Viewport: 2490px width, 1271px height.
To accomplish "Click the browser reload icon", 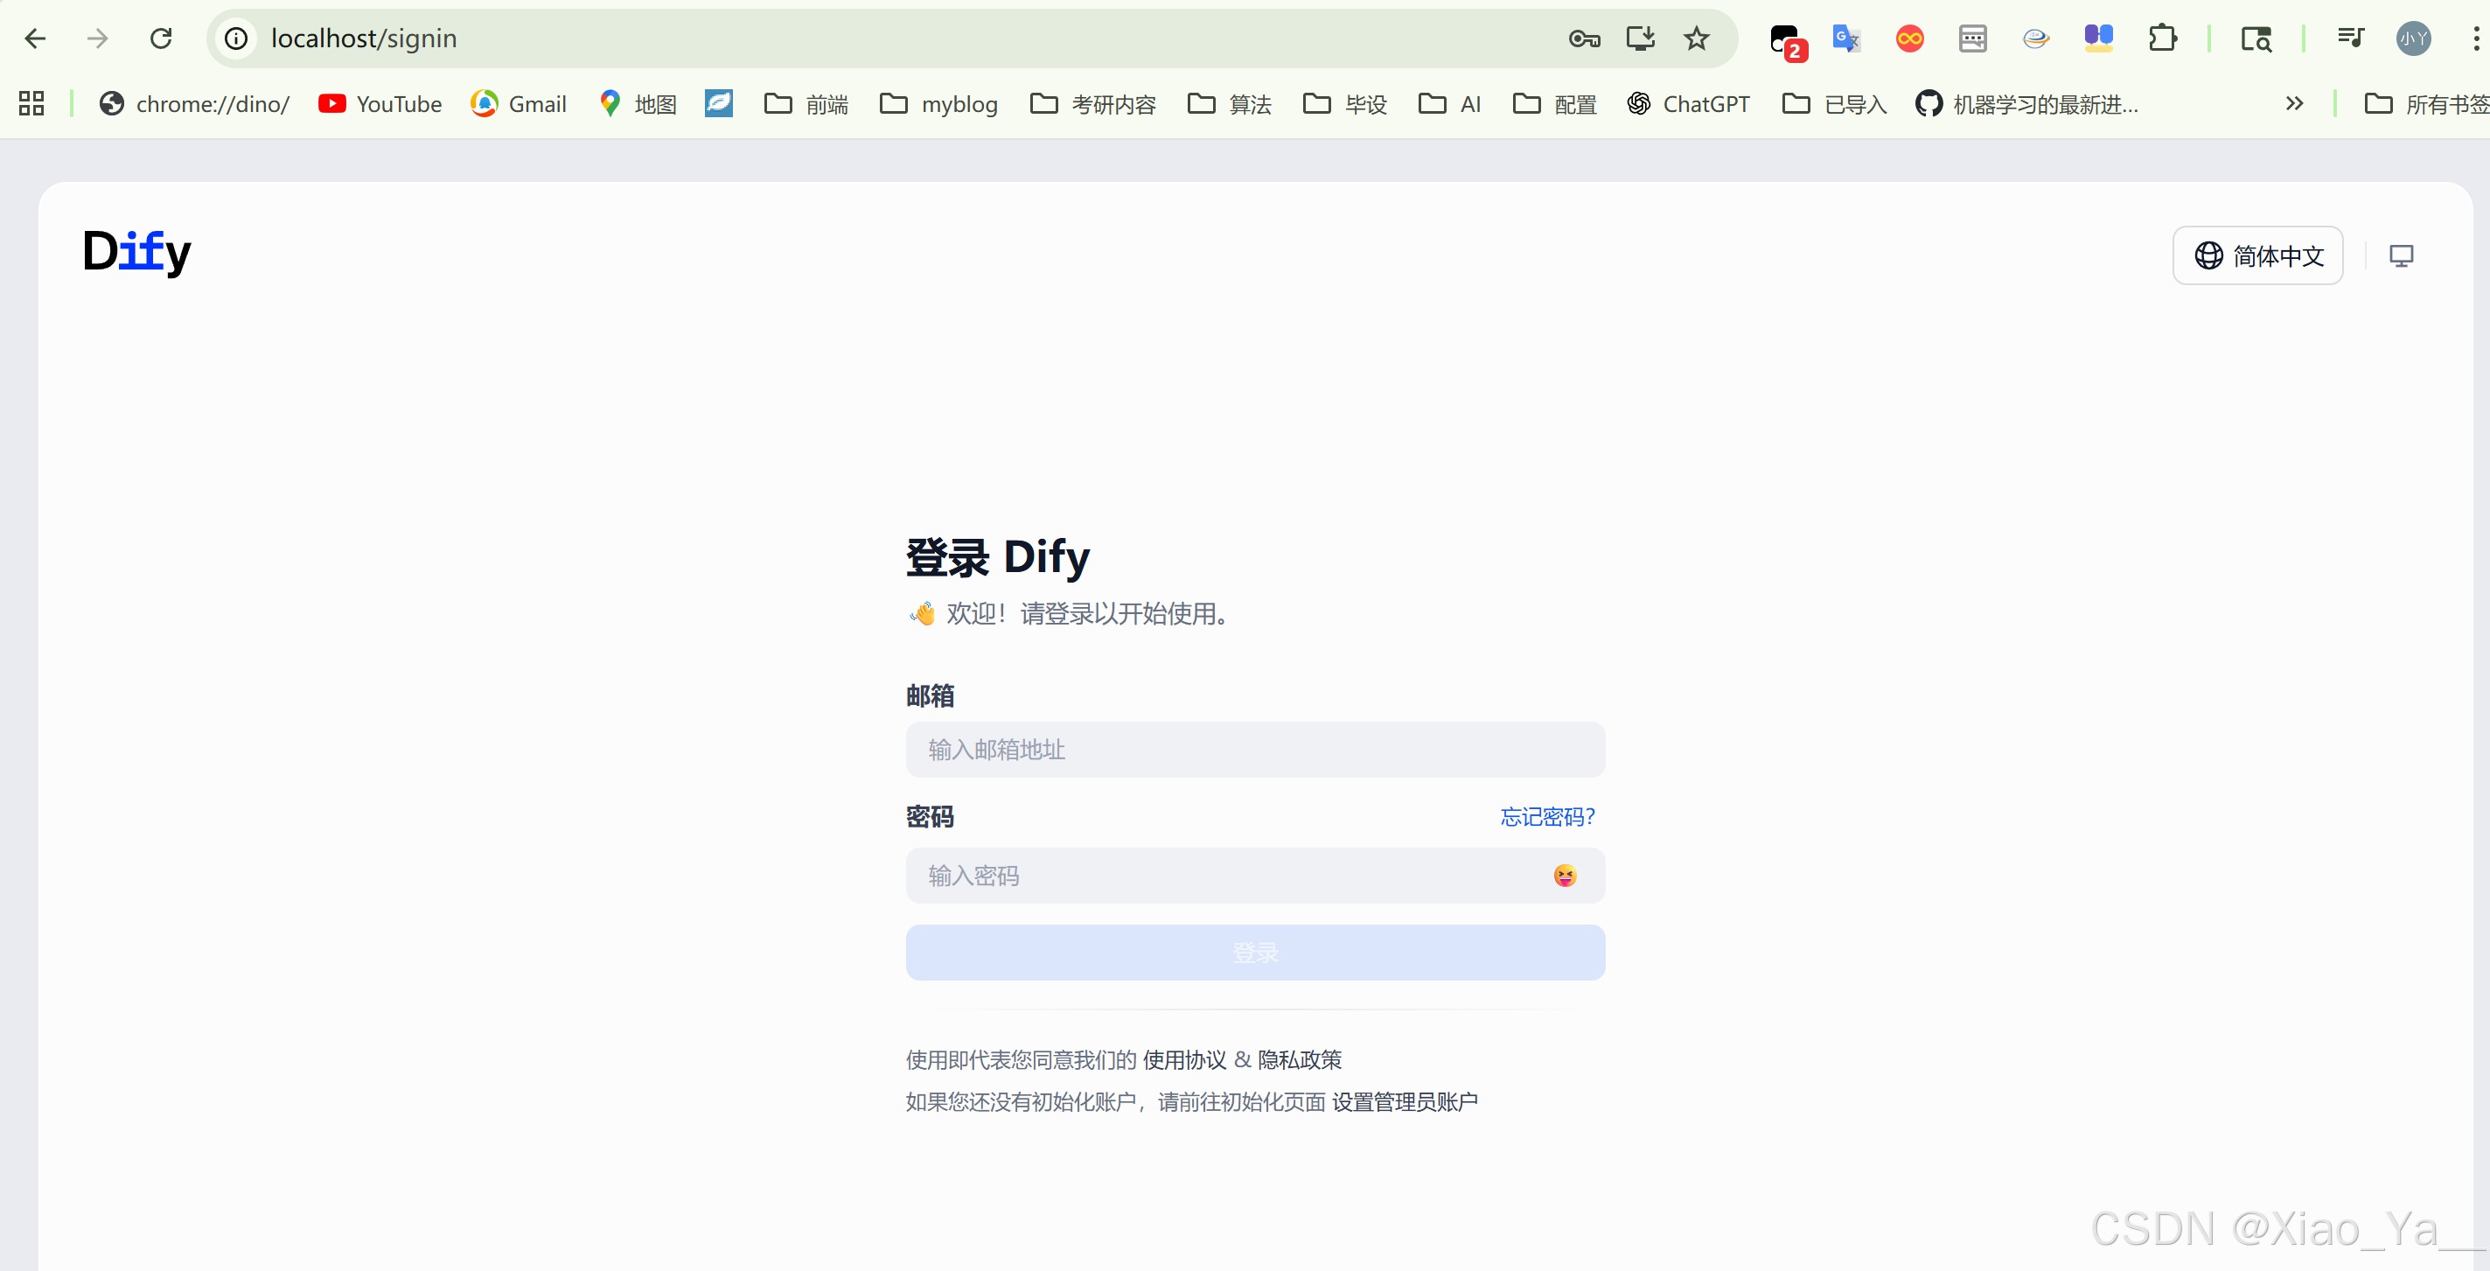I will tap(162, 38).
